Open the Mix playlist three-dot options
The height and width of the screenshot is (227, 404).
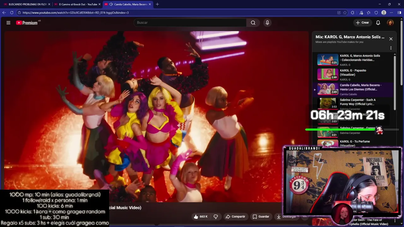click(x=391, y=48)
